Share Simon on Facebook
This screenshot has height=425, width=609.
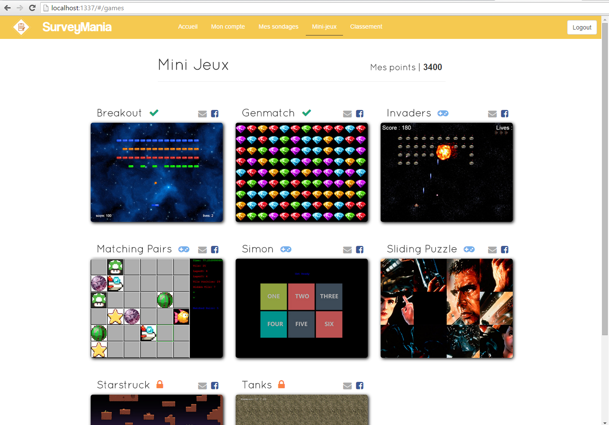click(x=360, y=250)
